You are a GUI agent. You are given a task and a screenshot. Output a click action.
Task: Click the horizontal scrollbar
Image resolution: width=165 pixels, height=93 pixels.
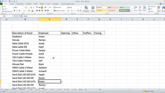pyautogui.click(x=130, y=89)
